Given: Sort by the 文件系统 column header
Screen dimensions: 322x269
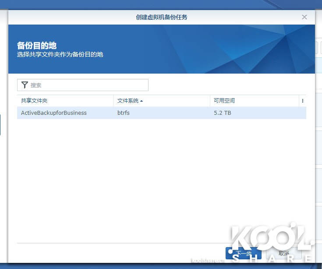Looking at the screenshot, I should tap(128, 101).
